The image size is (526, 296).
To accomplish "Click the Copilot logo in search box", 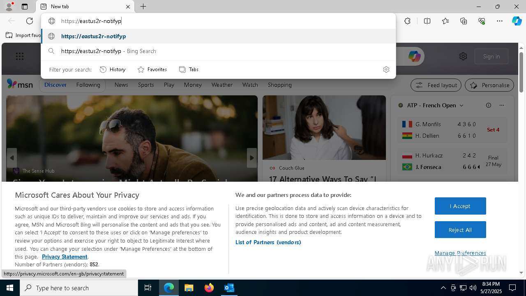I will click(414, 56).
